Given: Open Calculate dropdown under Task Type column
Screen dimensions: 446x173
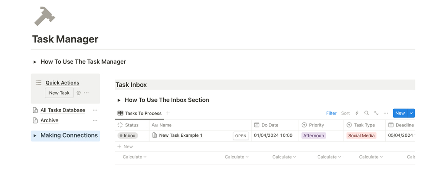Looking at the screenshot, I should pos(371,157).
